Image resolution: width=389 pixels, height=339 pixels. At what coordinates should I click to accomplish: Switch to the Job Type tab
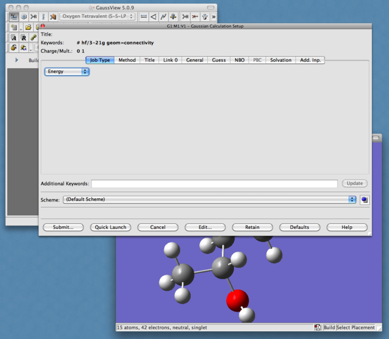(x=100, y=60)
